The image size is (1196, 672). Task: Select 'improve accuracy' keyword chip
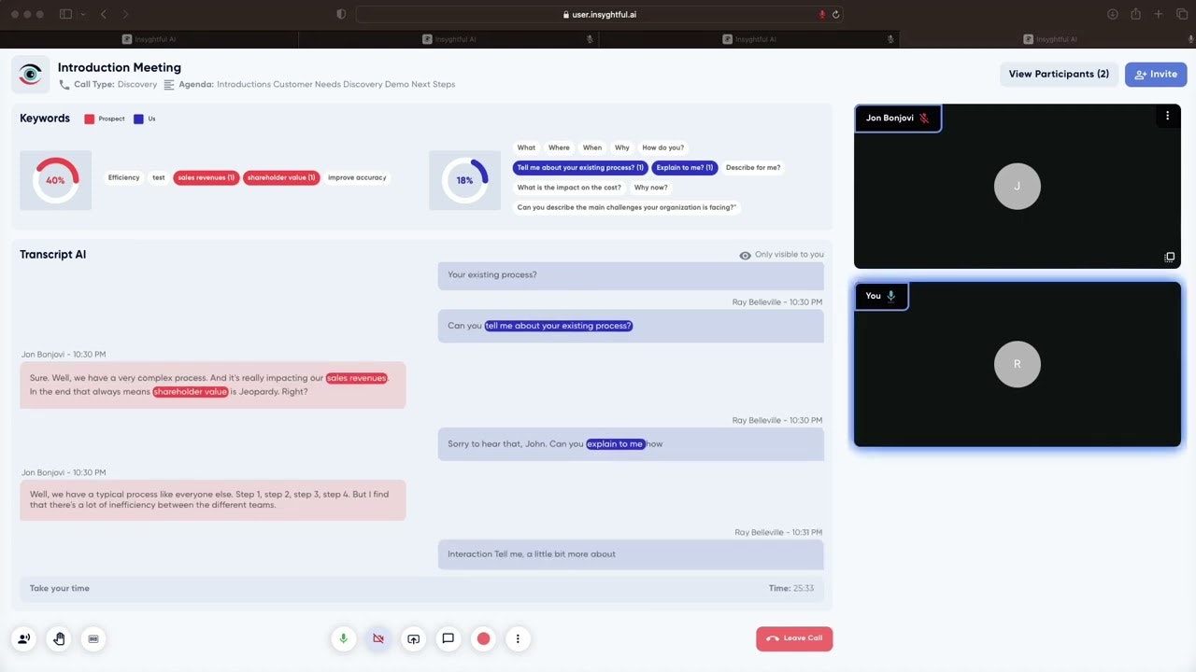point(357,177)
